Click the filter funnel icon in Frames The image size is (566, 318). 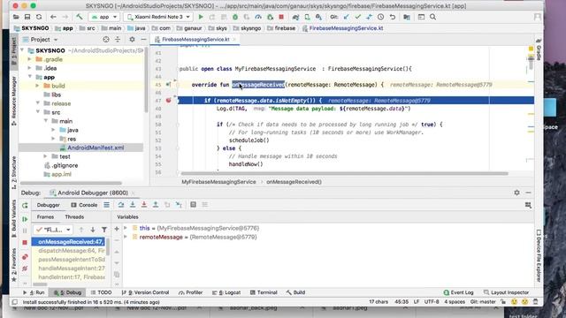(104, 230)
